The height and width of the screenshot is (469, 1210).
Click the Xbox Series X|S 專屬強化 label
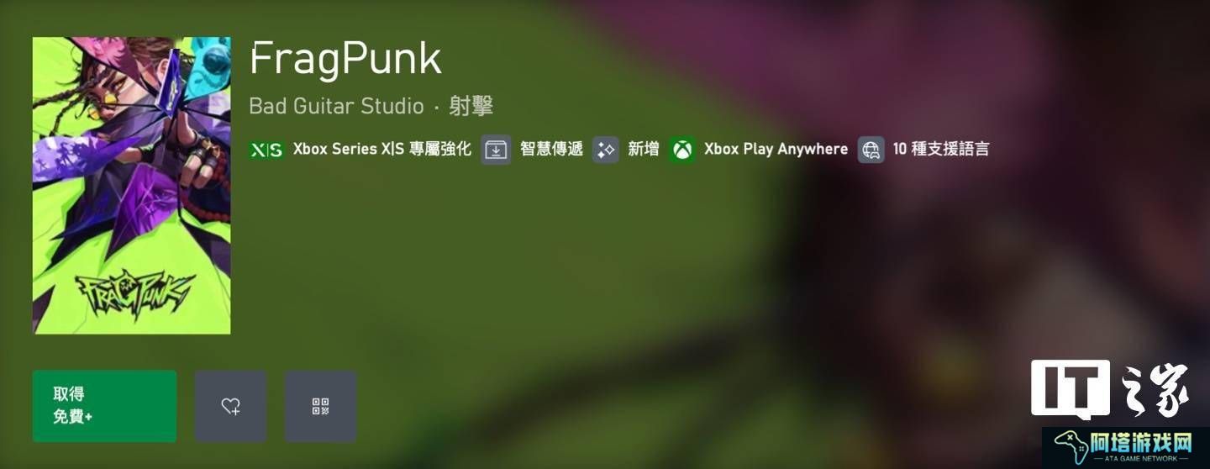(382, 150)
